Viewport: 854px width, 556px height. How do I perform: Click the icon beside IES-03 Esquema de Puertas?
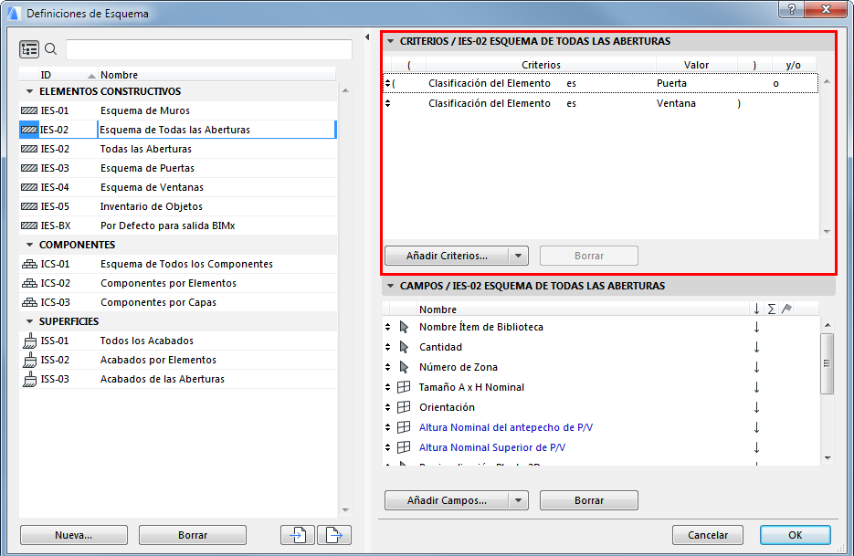tap(29, 168)
